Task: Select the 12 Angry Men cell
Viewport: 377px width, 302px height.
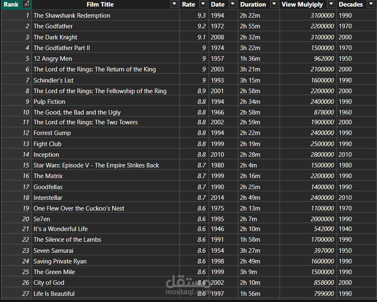Action: click(106, 58)
